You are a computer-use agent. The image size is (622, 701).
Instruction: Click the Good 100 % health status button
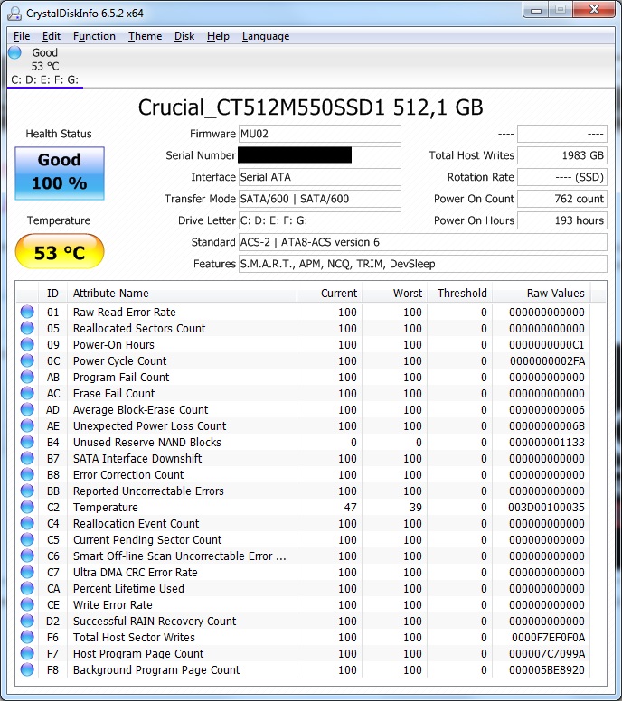[60, 173]
